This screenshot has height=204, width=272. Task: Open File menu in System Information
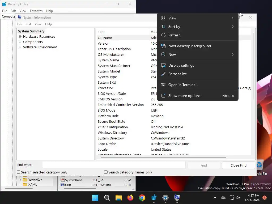pyautogui.click(x=20, y=24)
